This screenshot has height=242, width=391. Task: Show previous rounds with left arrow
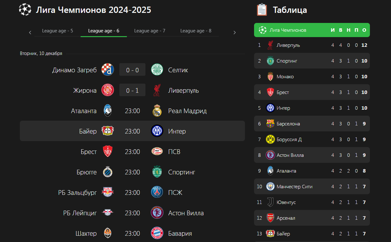click(30, 32)
